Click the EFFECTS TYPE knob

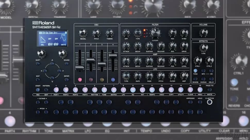click(204, 48)
